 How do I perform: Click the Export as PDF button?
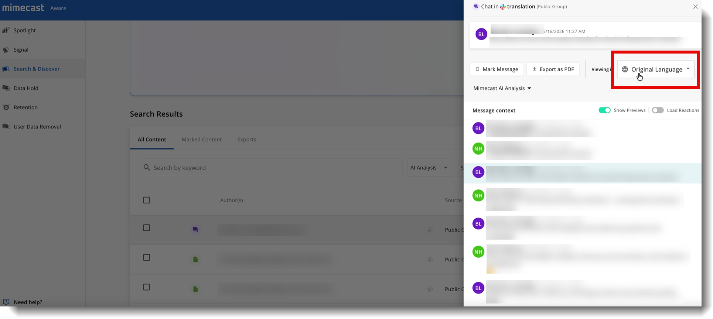tap(553, 69)
